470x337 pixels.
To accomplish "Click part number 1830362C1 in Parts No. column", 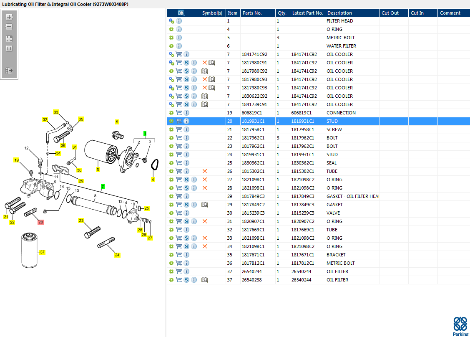I will pyautogui.click(x=253, y=163).
